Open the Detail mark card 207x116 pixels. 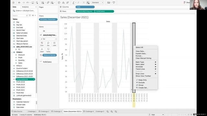pyautogui.click(x=42, y=50)
